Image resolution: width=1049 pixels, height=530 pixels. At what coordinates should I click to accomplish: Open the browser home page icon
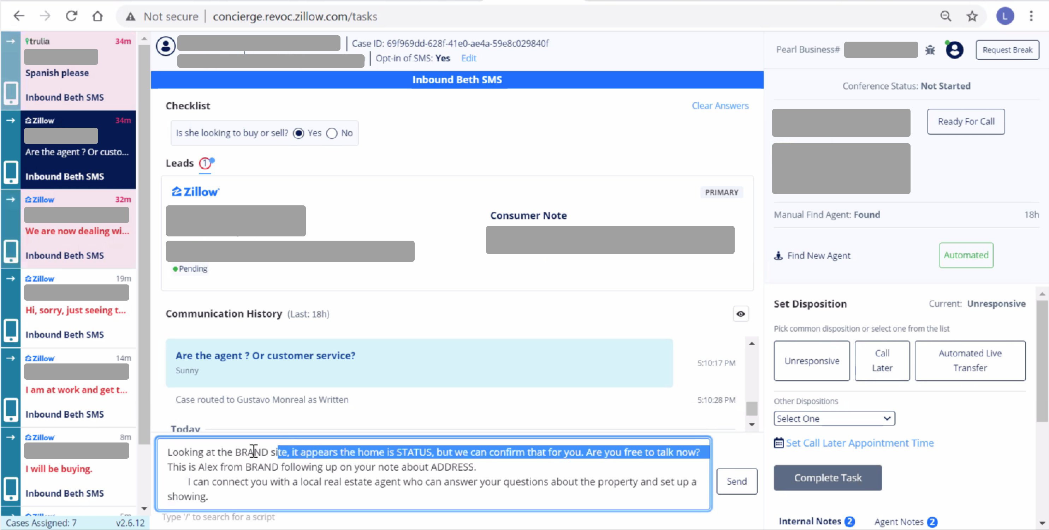coord(98,16)
